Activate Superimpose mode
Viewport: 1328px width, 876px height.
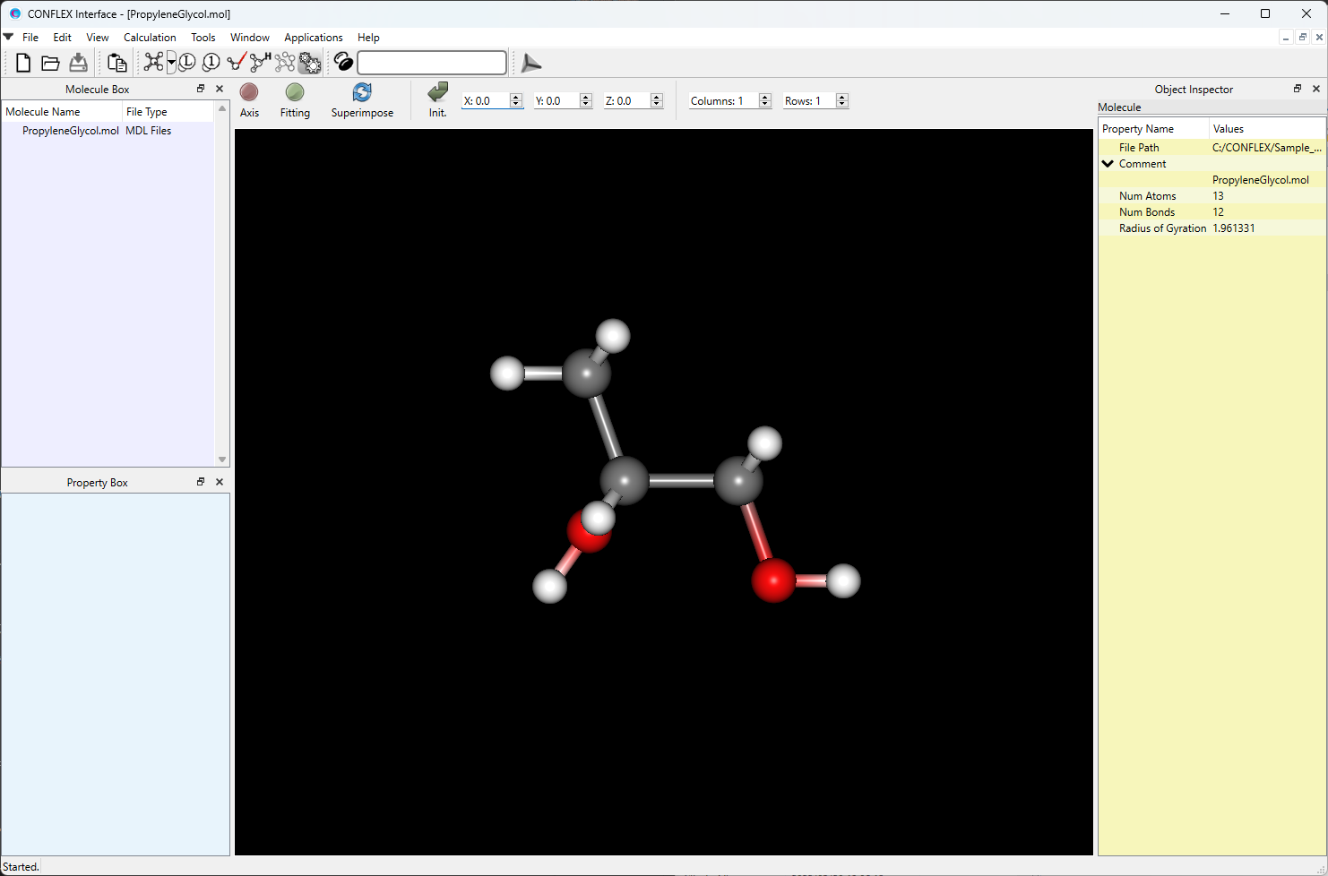pos(362,99)
